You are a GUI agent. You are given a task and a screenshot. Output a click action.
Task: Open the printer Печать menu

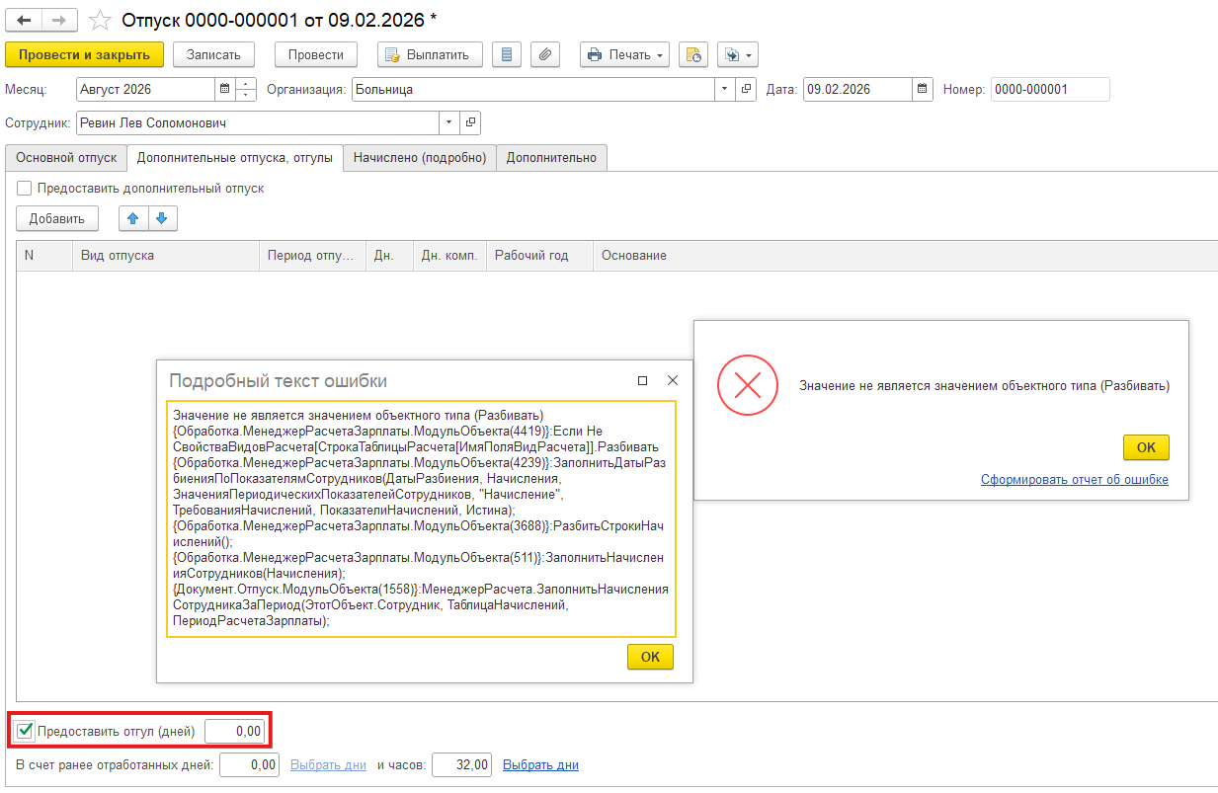624,54
